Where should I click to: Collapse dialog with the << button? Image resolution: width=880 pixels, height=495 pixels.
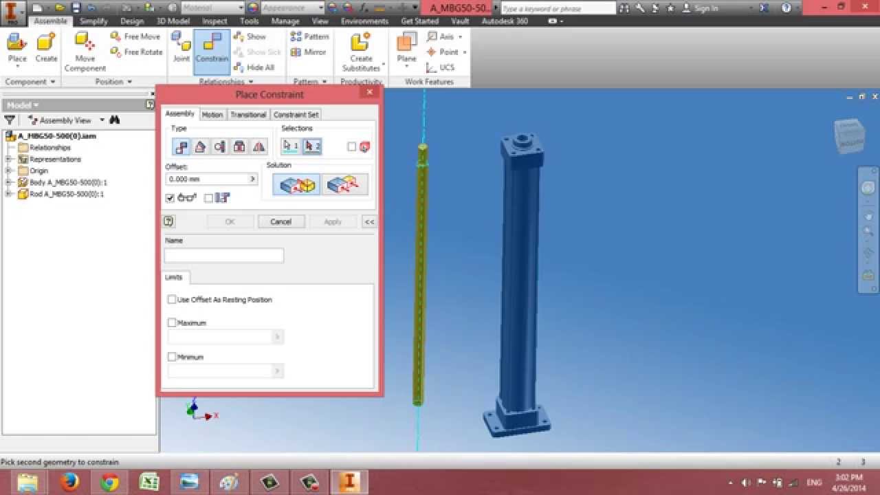pyautogui.click(x=369, y=221)
